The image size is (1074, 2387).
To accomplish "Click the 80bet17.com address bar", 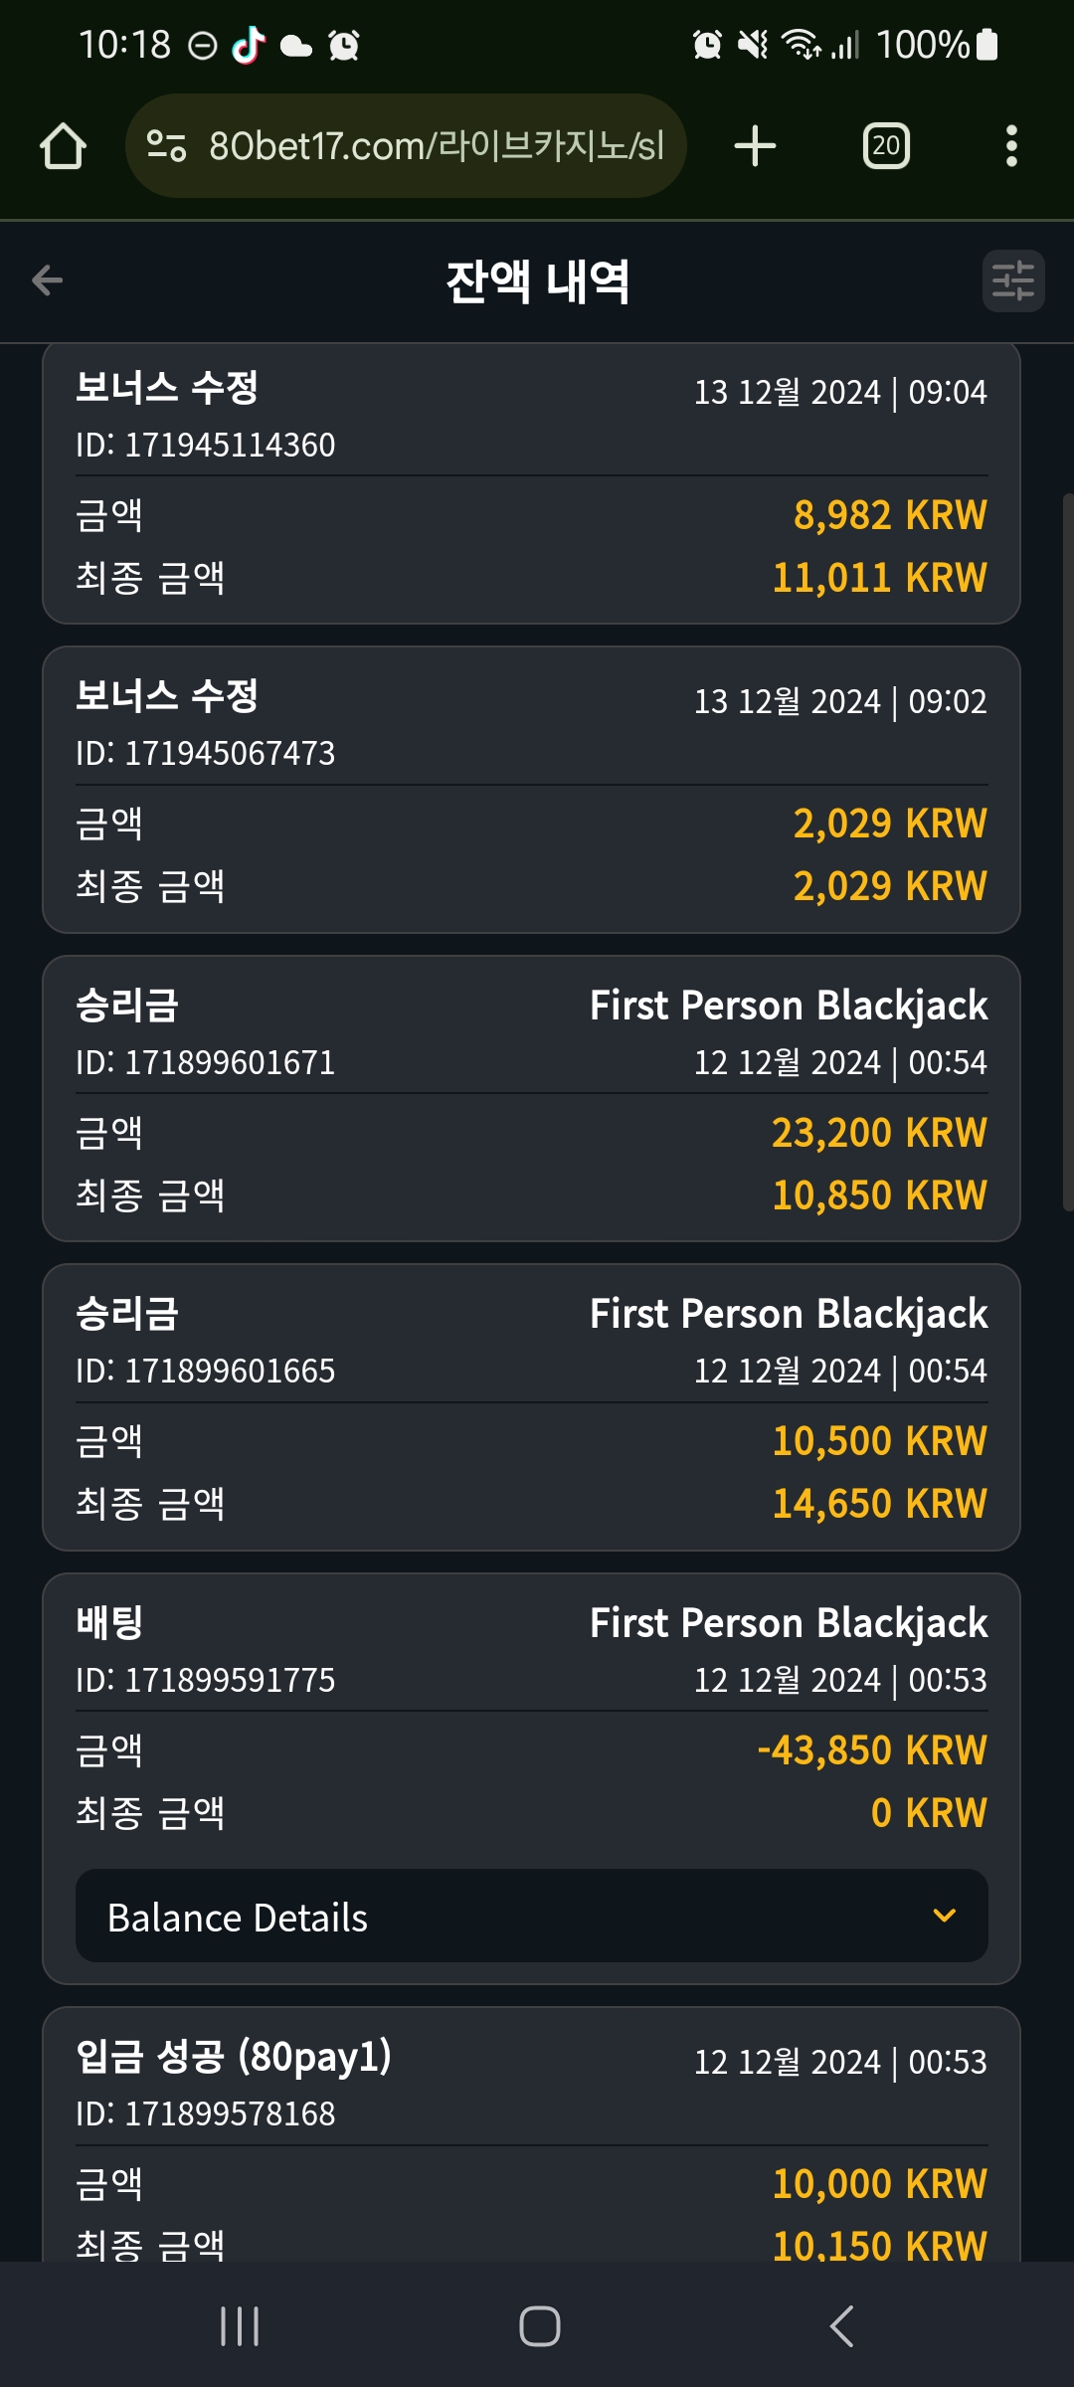I will (x=406, y=146).
